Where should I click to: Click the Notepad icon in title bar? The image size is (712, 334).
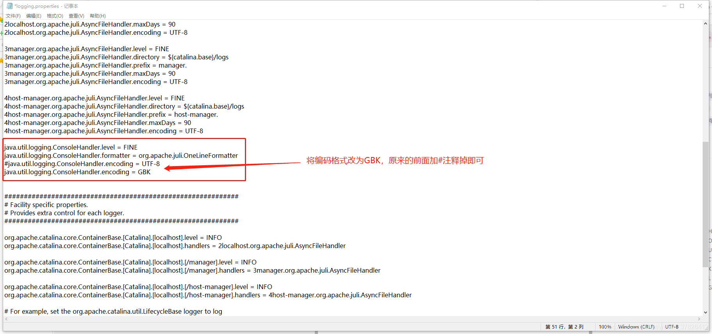click(x=10, y=6)
